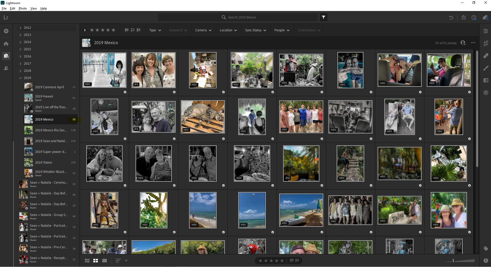Open the Sharing people icon in left sidebar
Image resolution: width=491 pixels, height=267 pixels.
click(6, 68)
